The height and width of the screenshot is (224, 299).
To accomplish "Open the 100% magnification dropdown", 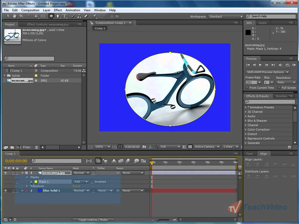I will click(x=102, y=147).
